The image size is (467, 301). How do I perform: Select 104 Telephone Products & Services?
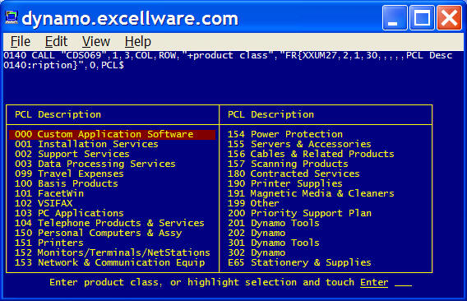click(x=109, y=223)
